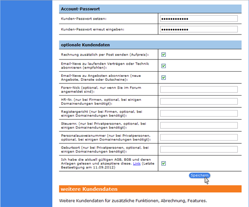The image size is (249, 207).
Task: Click the Kunden-Passwort erneut eingeben field
Action: coord(199,29)
